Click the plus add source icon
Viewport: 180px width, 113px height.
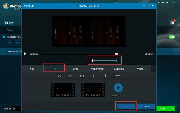point(19,23)
